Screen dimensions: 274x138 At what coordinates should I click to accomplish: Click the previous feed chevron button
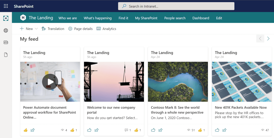[260, 39]
